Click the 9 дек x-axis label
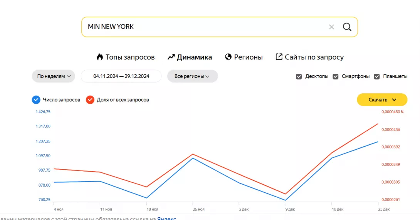 (290, 209)
